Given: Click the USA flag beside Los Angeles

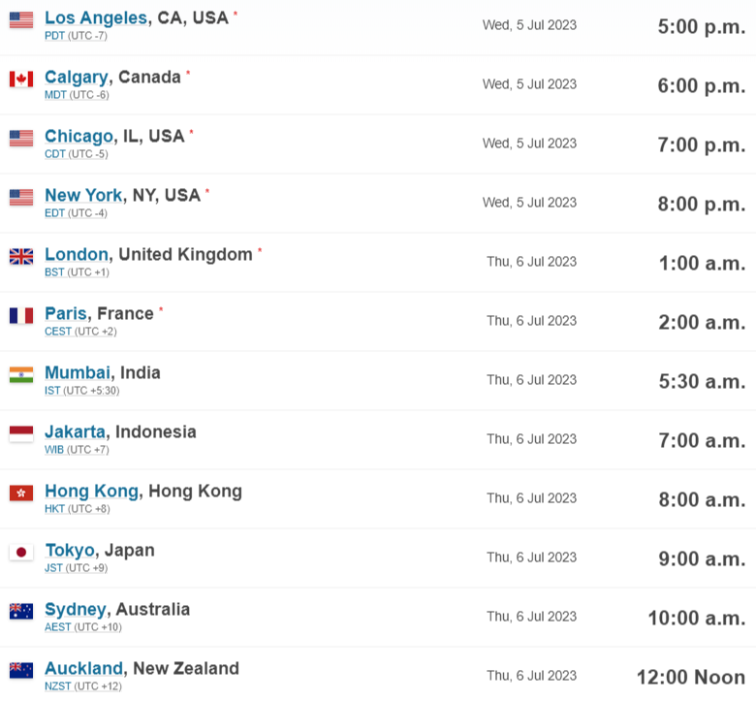Looking at the screenshot, I should click(21, 20).
